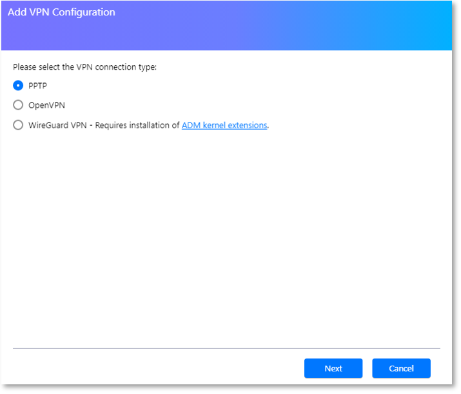Select the WireGuard VPN radio button
The height and width of the screenshot is (394, 461).
[18, 125]
